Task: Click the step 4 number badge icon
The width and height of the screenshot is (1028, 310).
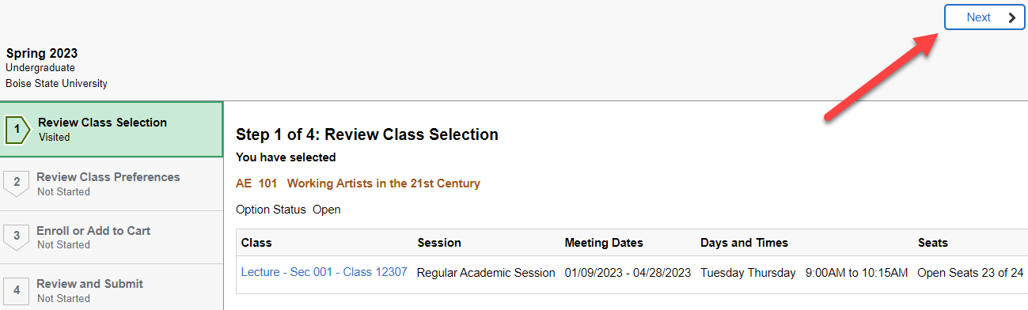Action: point(16,290)
